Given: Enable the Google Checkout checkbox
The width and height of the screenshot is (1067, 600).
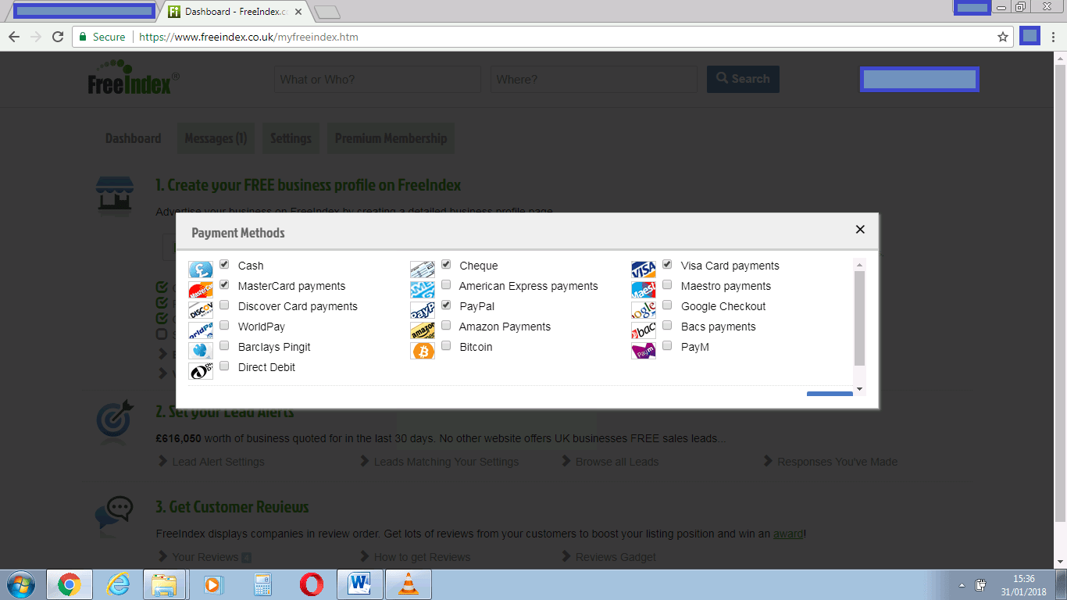Looking at the screenshot, I should coord(667,305).
